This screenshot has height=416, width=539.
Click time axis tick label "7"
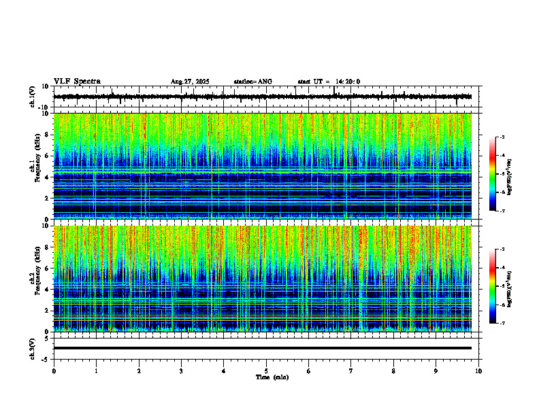click(351, 371)
